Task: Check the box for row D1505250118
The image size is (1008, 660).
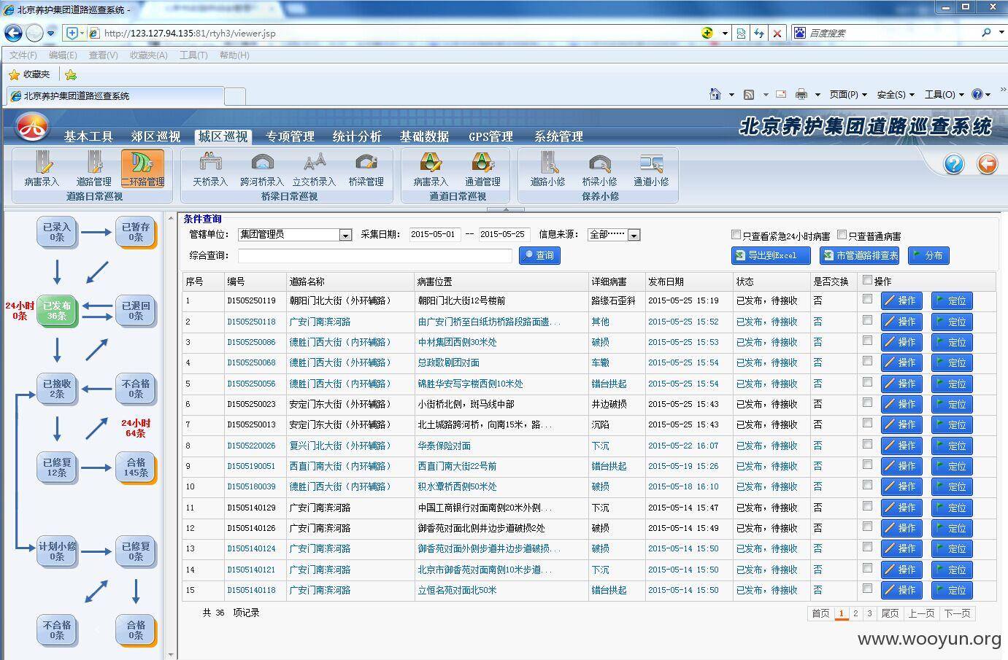Action: click(x=867, y=320)
